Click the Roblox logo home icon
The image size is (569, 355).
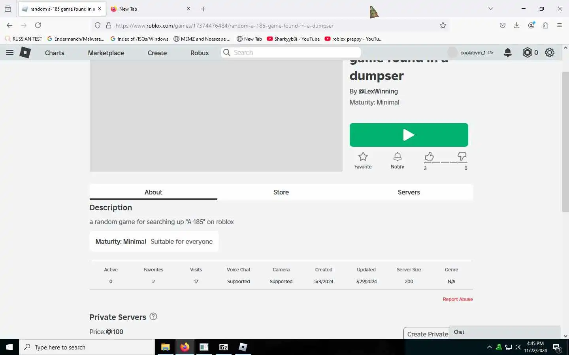(x=25, y=52)
